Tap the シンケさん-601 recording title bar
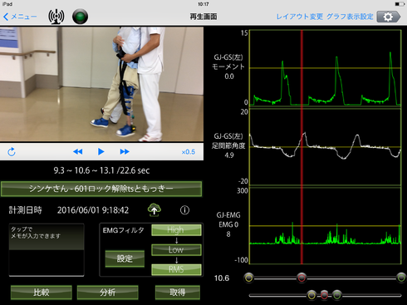Viewport: 407px width, 305px height. pyautogui.click(x=101, y=189)
